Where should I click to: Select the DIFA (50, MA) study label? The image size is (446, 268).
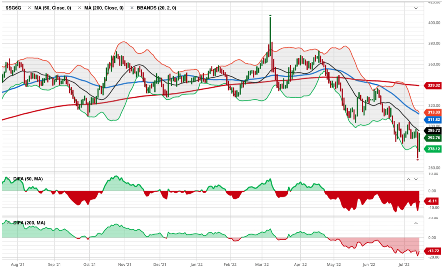(x=28, y=179)
